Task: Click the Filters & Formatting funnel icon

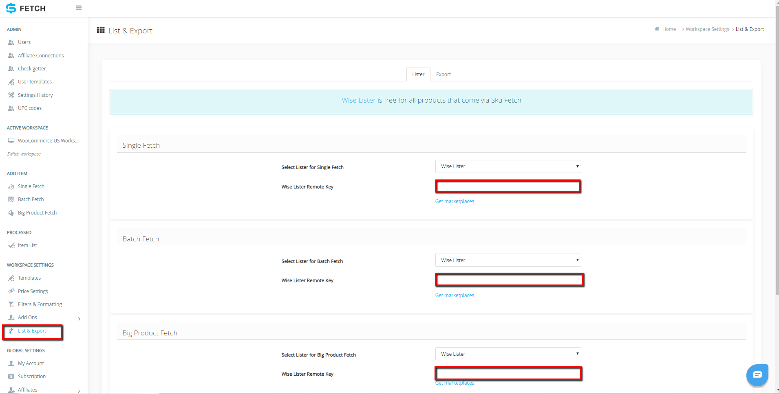Action: (x=11, y=304)
